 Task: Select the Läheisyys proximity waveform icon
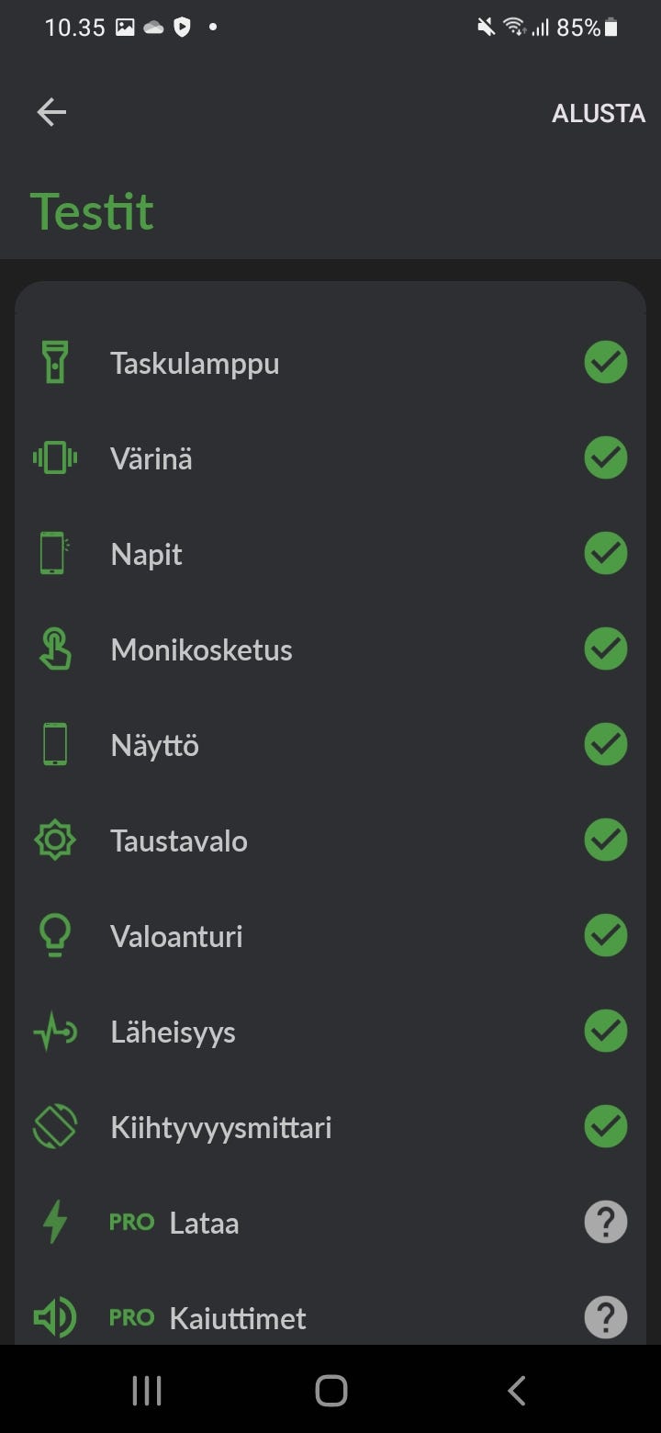55,1031
